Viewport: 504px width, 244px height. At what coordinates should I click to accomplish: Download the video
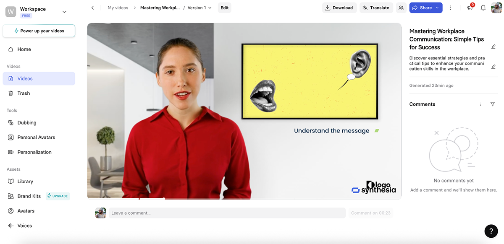pos(339,8)
